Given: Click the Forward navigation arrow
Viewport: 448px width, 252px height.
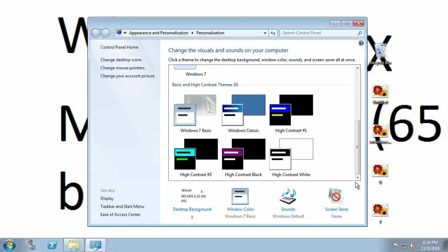Looking at the screenshot, I should tap(105, 33).
